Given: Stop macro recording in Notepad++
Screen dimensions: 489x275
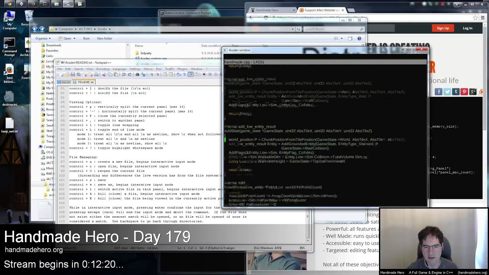Looking at the screenshot, I should pos(210,74).
